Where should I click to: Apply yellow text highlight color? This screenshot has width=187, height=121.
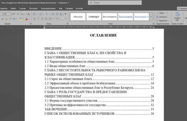tap(21, 19)
